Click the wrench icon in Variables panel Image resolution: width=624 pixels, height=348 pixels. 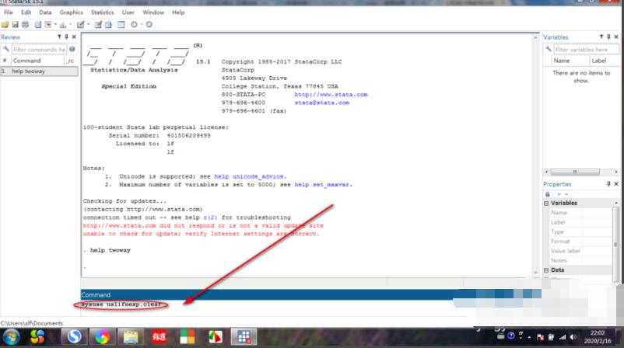tap(548, 49)
